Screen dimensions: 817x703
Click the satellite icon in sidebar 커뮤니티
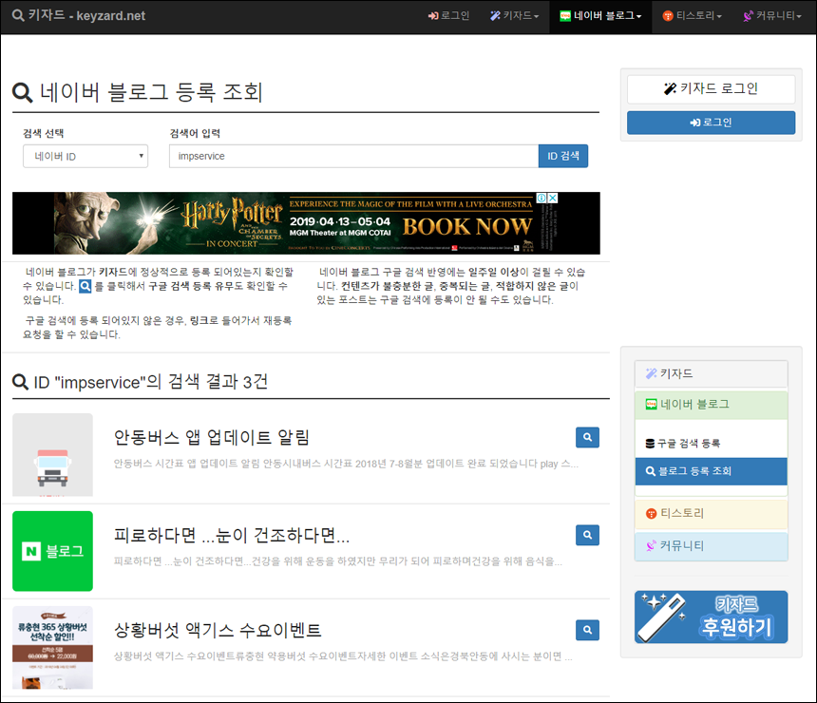652,546
